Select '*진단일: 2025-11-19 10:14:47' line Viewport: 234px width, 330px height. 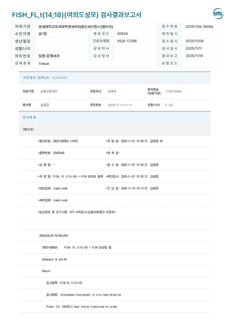click(x=132, y=188)
